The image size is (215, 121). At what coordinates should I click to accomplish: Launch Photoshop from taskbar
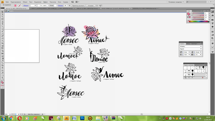coord(82,118)
